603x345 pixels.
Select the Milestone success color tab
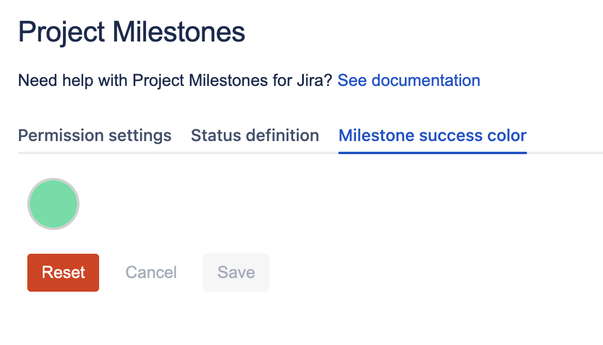pyautogui.click(x=432, y=136)
